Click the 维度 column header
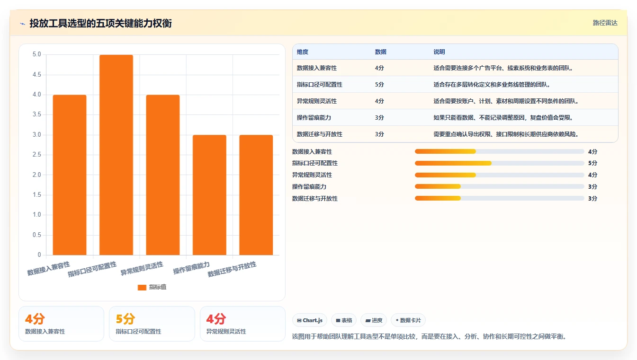637x360 pixels. (x=303, y=52)
